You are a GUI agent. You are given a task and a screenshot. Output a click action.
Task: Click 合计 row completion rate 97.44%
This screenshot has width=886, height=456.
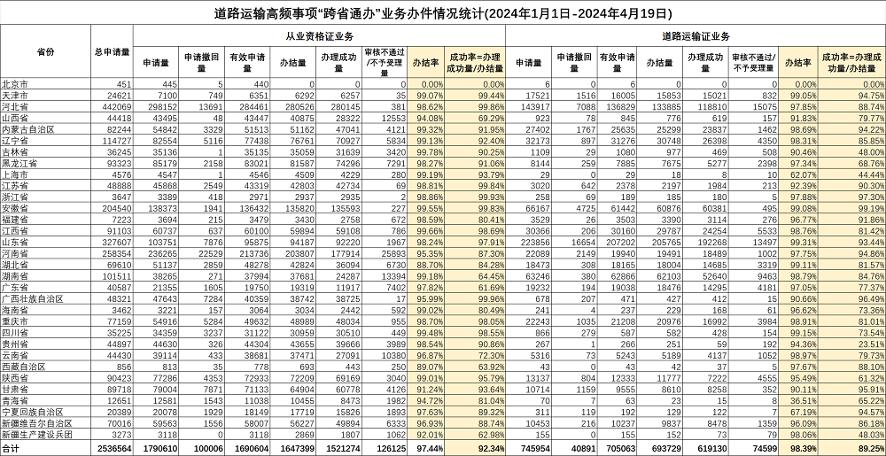point(430,447)
